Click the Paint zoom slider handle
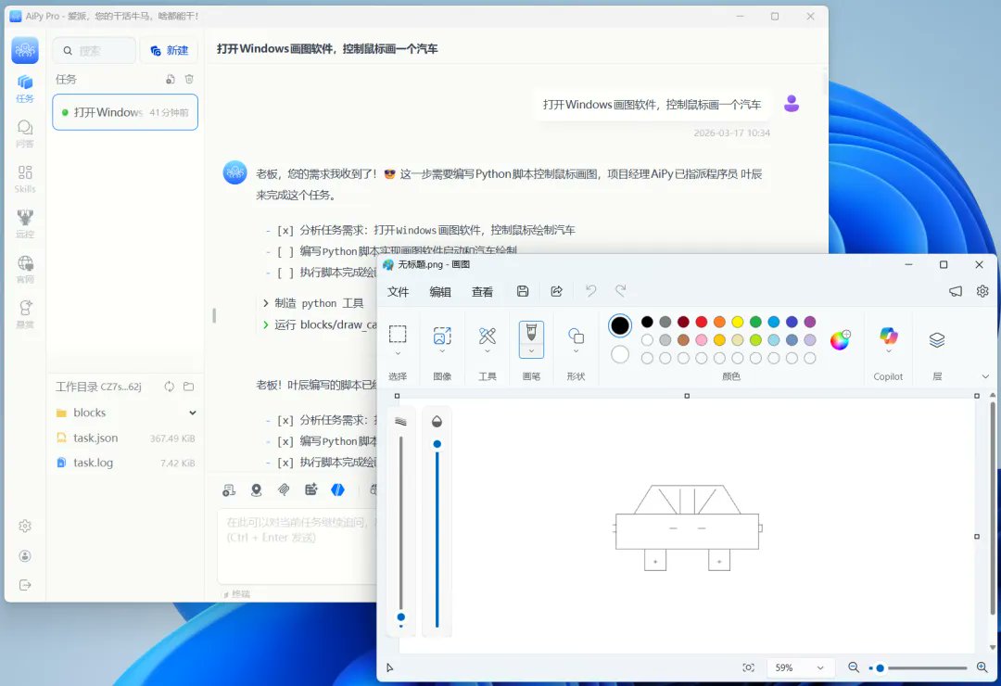This screenshot has width=1001, height=686. pyautogui.click(x=880, y=668)
